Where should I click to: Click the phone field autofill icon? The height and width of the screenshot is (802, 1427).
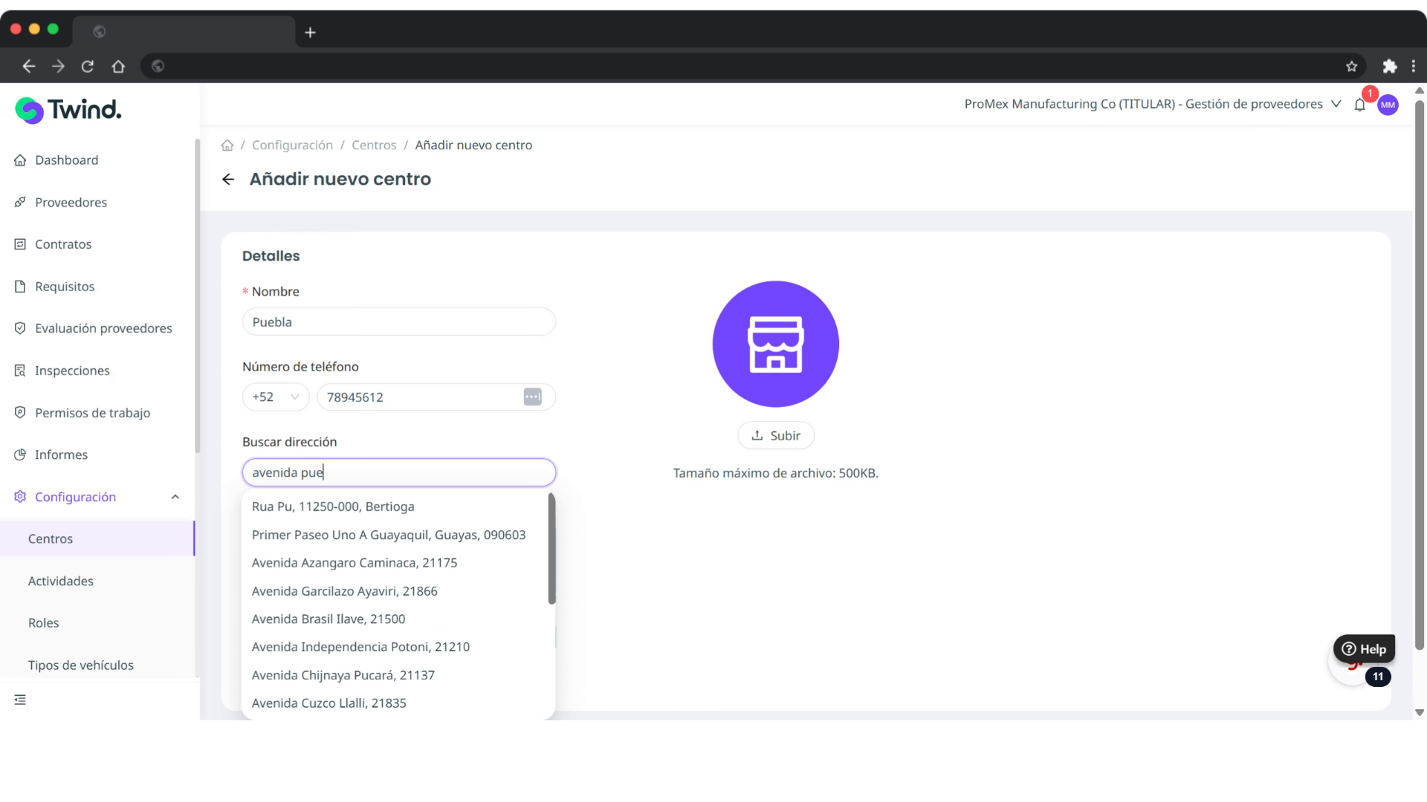(x=532, y=397)
